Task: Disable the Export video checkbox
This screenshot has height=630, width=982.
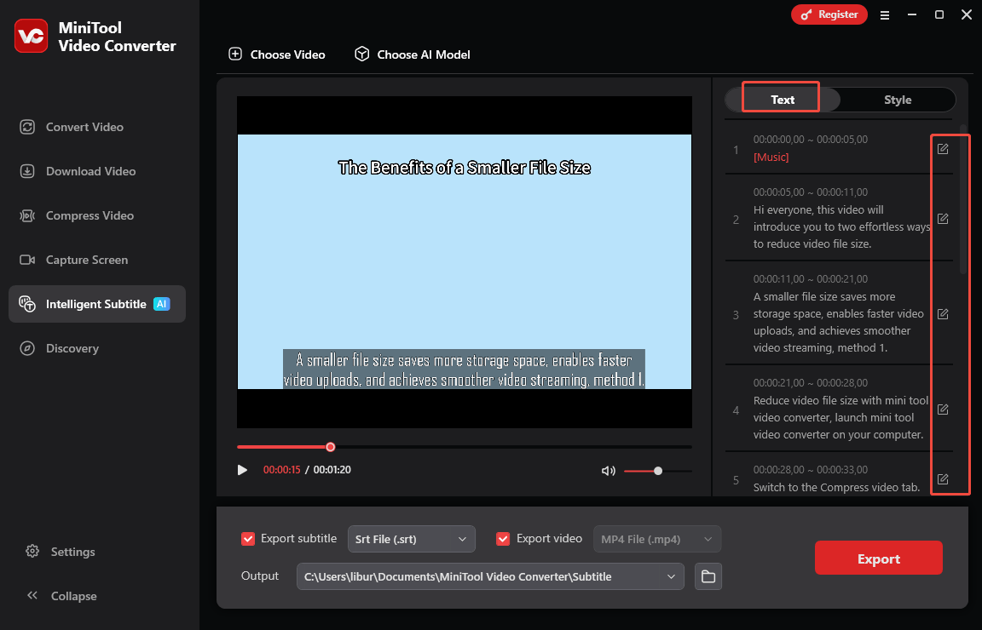Action: (x=503, y=538)
